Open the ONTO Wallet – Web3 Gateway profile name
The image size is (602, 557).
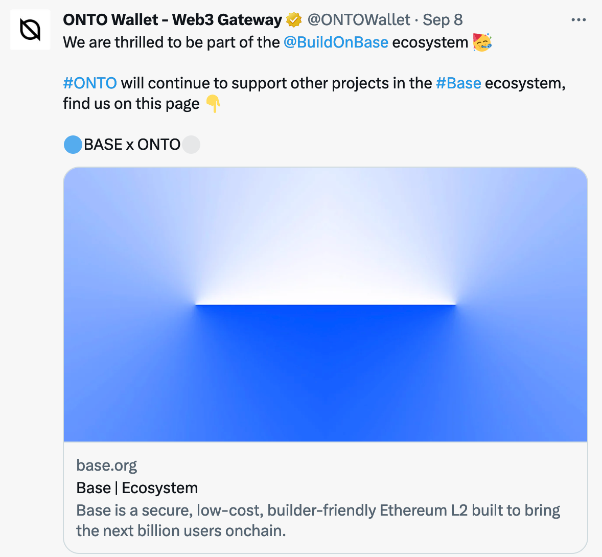pyautogui.click(x=172, y=20)
